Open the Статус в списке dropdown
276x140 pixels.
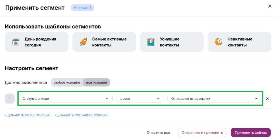[x=66, y=99]
